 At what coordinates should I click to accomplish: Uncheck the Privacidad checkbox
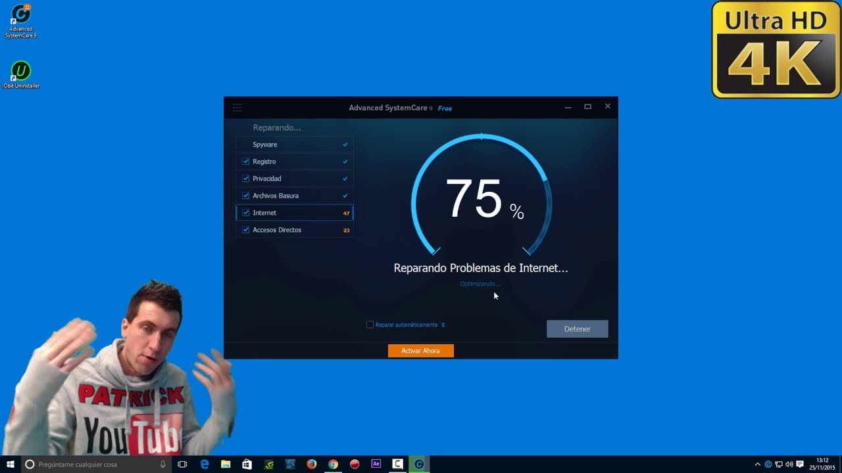click(245, 178)
